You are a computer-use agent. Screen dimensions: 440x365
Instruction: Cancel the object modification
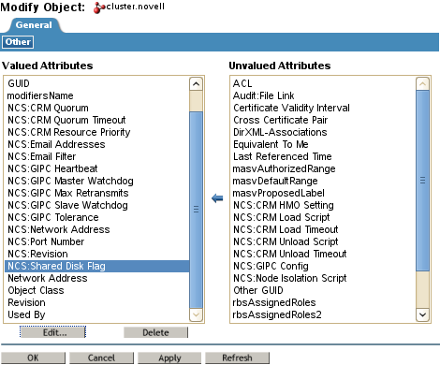coord(101,358)
